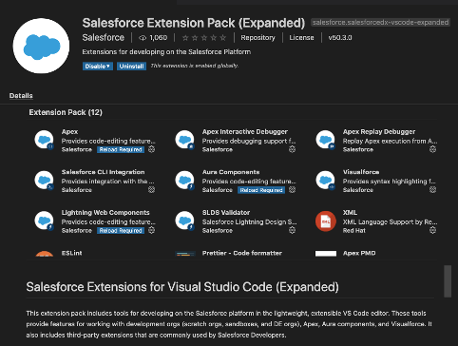
Task: Click the Lightning Web Components title
Action: pyautogui.click(x=105, y=213)
